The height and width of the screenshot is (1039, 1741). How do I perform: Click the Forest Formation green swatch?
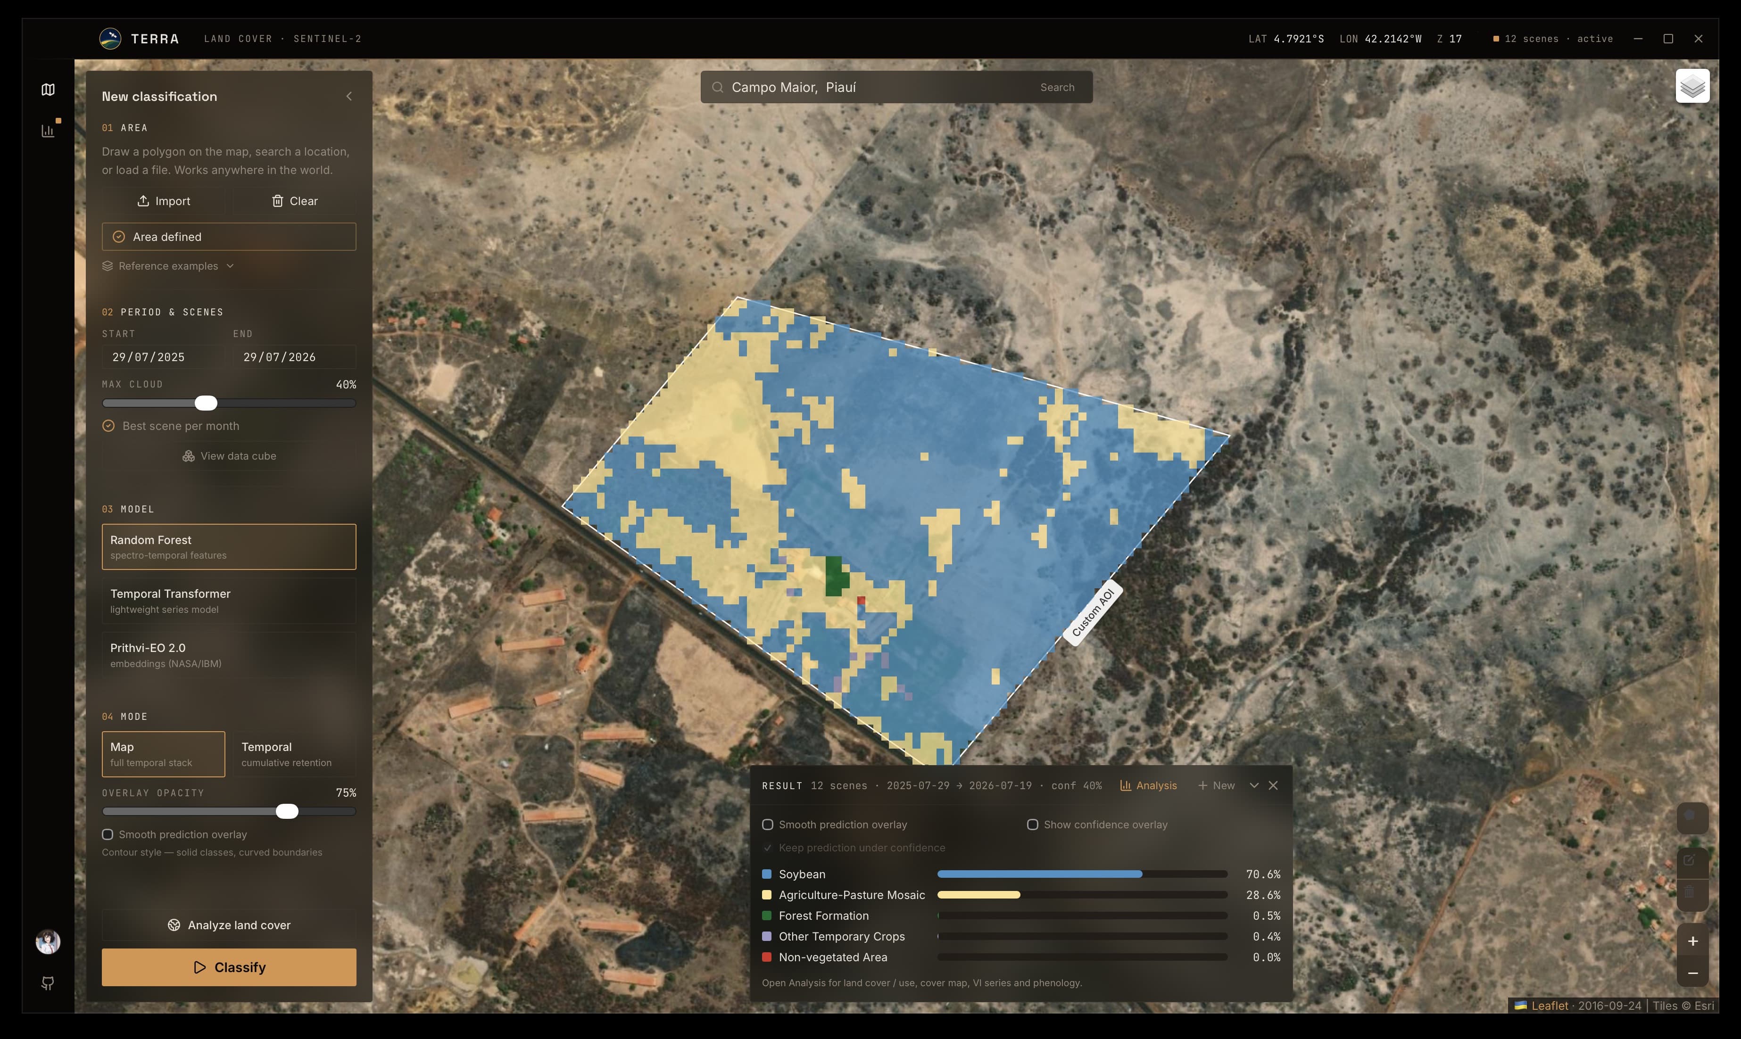(766, 915)
